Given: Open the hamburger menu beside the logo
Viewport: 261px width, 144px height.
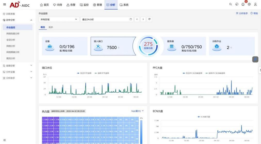Looking at the screenshot, I should 4,4.
